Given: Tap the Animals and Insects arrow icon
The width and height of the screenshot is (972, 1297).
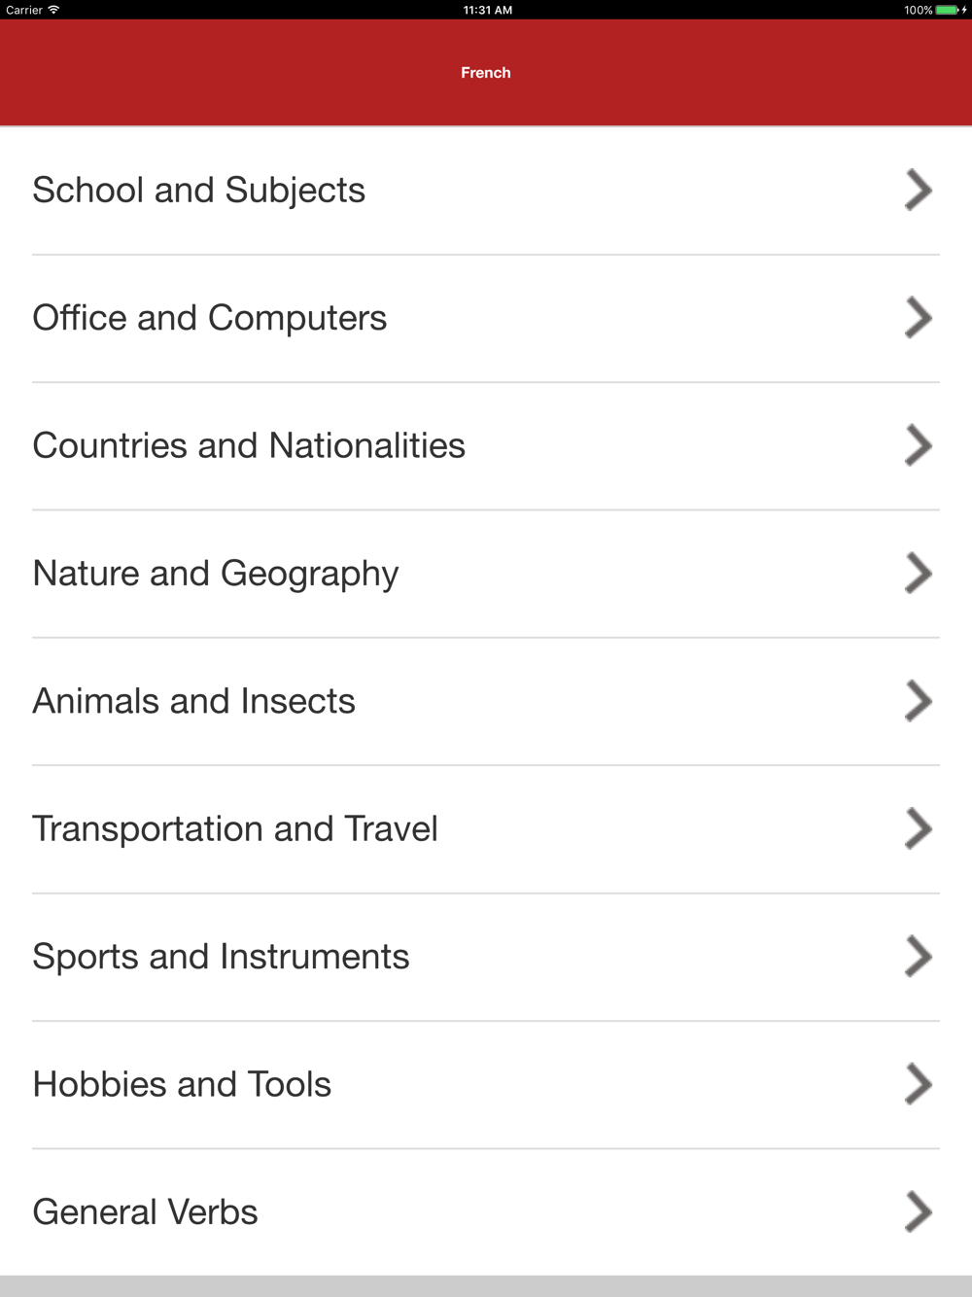Looking at the screenshot, I should [918, 701].
